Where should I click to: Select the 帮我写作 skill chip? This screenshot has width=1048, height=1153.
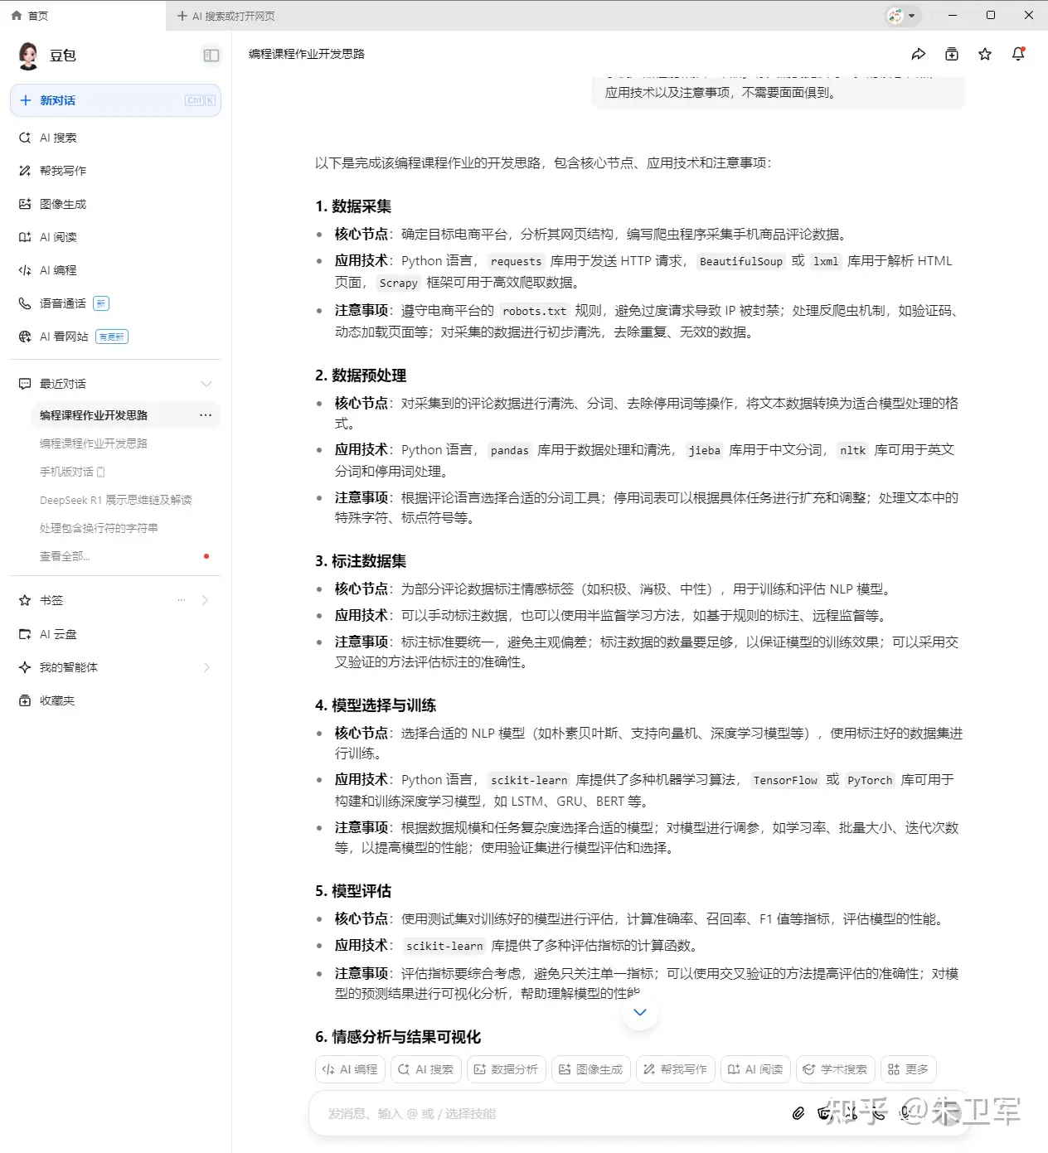(676, 1069)
